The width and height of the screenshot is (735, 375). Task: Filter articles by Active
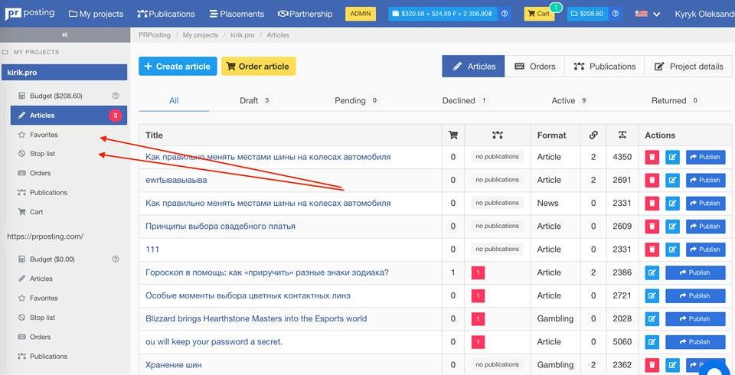pos(569,100)
